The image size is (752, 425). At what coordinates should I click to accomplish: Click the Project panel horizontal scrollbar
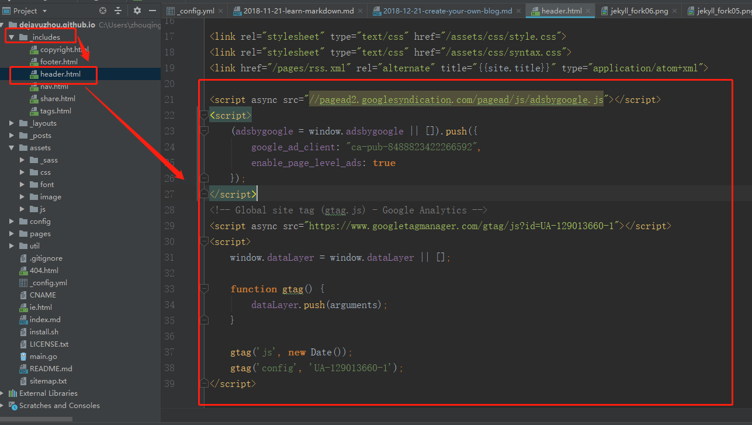pyautogui.click(x=36, y=419)
